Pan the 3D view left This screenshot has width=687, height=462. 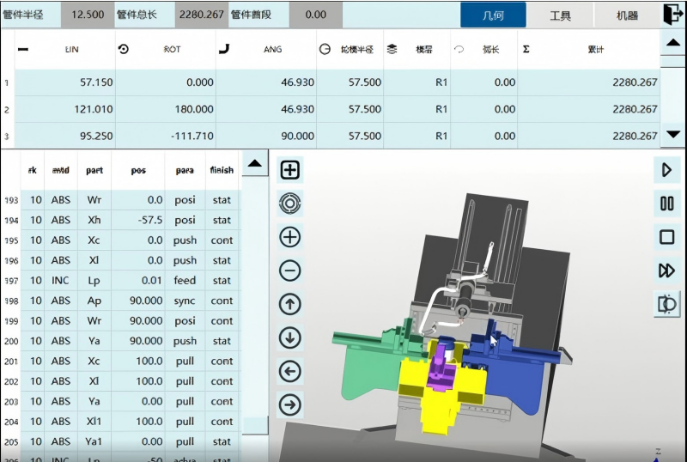(290, 371)
